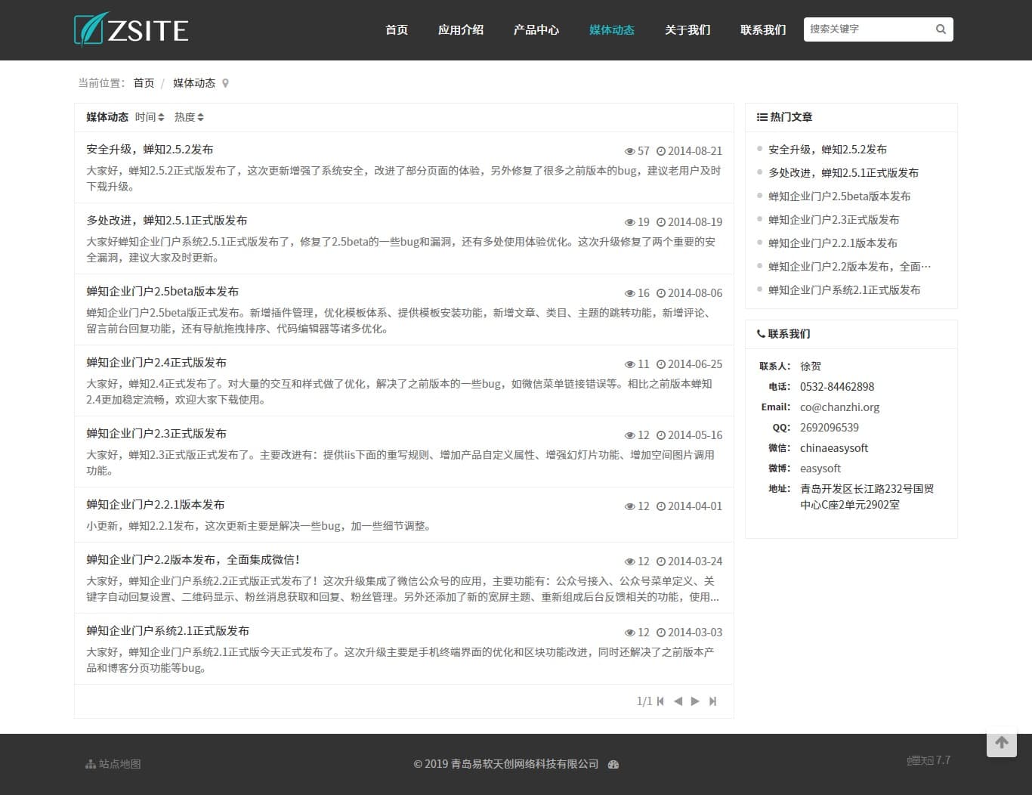This screenshot has width=1032, height=795.
Task: Click the co@chanzhi.org email link
Action: (x=839, y=407)
